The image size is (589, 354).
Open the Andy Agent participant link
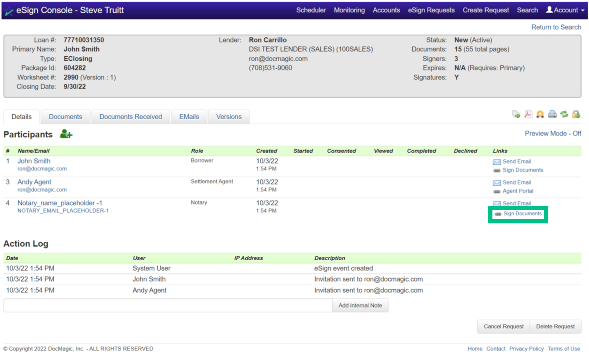click(x=34, y=182)
